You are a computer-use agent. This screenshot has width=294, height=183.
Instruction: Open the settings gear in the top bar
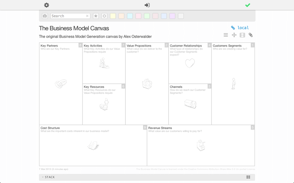pos(46,5)
